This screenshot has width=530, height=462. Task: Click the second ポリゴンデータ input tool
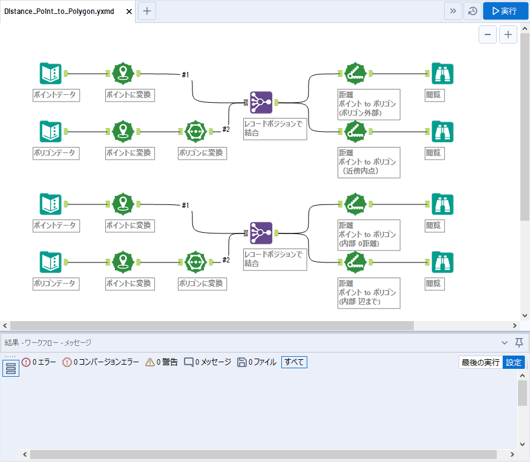[50, 262]
